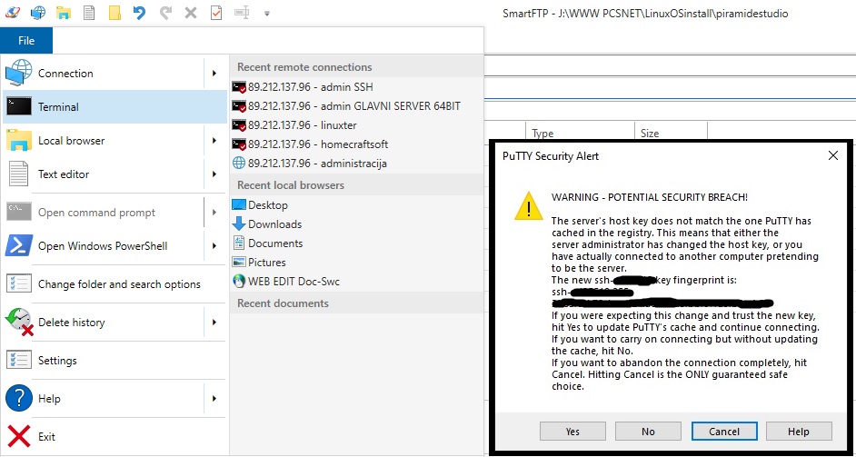Open recent connection administracija
The image size is (856, 457).
pos(357,164)
